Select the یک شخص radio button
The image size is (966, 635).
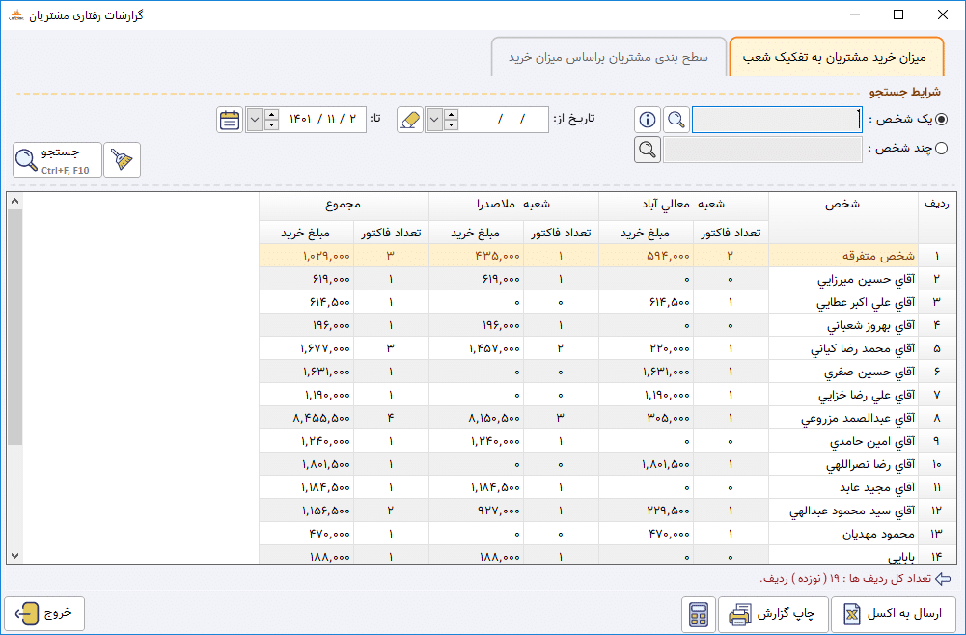(941, 120)
